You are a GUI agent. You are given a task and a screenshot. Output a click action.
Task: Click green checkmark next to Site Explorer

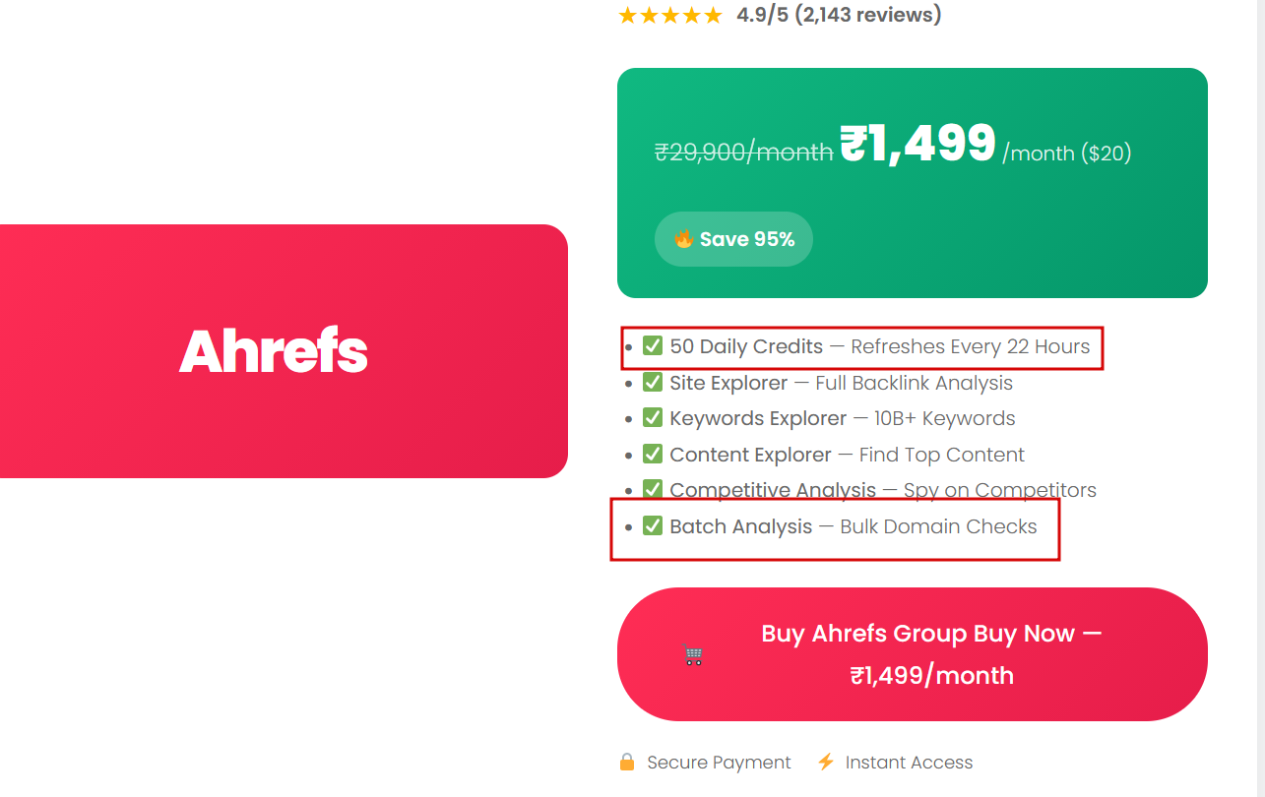(x=653, y=383)
